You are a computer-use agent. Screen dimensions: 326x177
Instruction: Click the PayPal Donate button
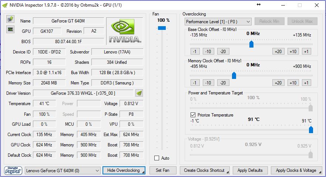(13, 171)
